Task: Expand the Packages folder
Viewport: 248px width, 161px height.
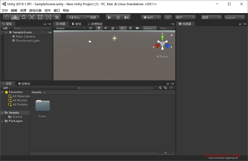Action: (x=2, y=121)
